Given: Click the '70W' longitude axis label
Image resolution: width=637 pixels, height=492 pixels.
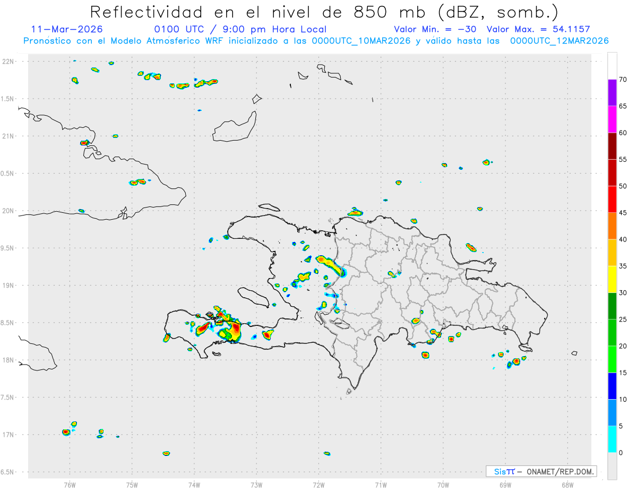Looking at the screenshot, I should pos(443,485).
